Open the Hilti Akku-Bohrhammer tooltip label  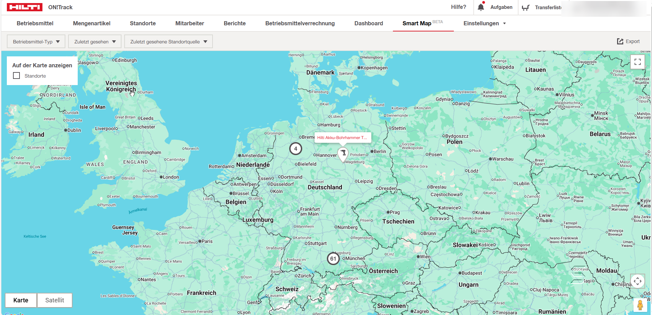point(342,138)
